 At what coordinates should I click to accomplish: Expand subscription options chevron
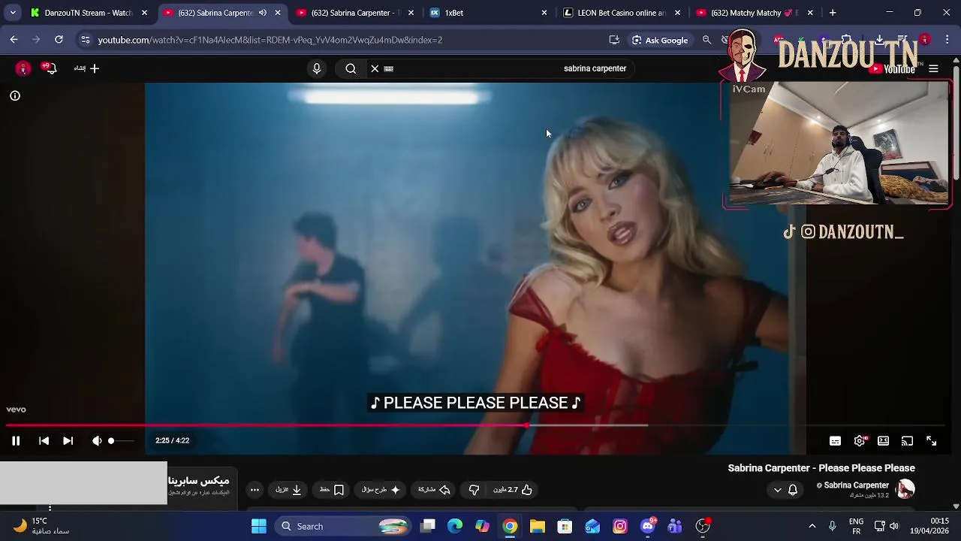click(x=777, y=490)
